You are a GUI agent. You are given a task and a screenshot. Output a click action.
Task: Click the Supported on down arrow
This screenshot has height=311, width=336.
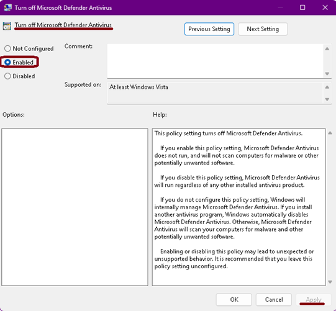coord(327,99)
